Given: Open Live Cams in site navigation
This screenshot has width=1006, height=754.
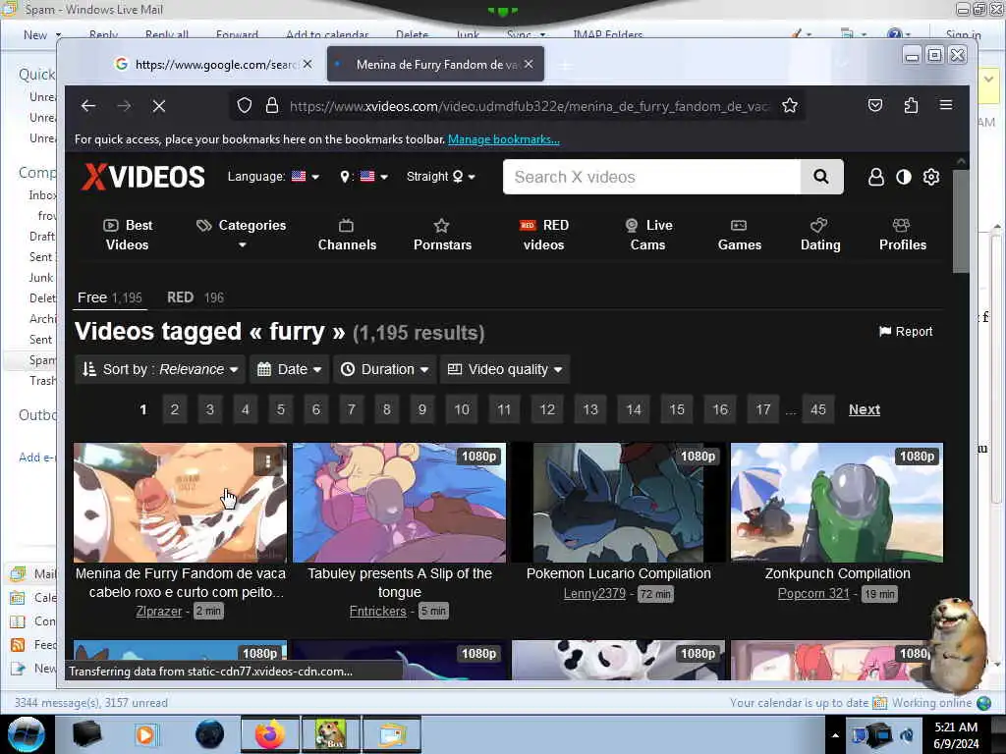Looking at the screenshot, I should [648, 235].
